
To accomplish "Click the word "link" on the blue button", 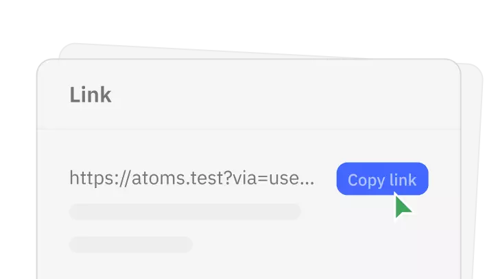I will [x=403, y=180].
